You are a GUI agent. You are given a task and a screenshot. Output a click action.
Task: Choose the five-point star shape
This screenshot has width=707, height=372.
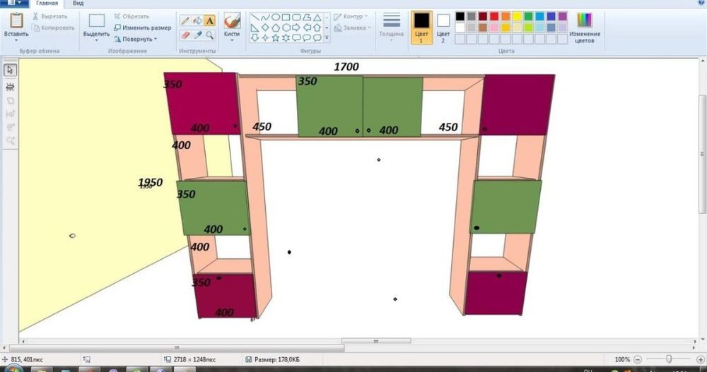pos(276,38)
